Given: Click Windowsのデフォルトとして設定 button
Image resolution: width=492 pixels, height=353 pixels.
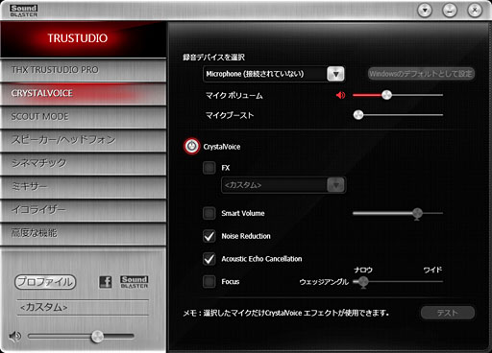Looking at the screenshot, I should (421, 74).
